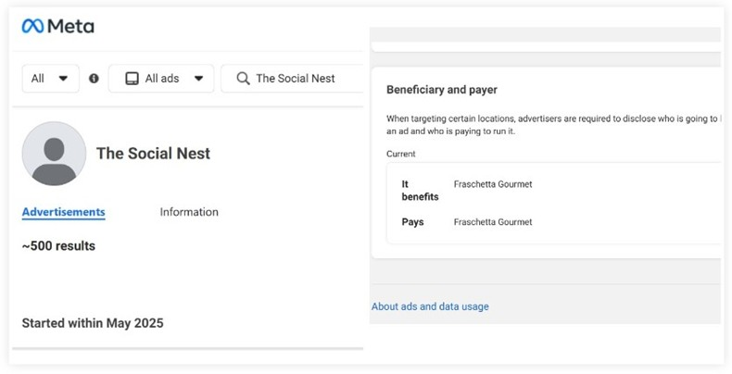Screen dimensions: 732x374
Task: Open About ads and data usage link
Action: tap(430, 306)
